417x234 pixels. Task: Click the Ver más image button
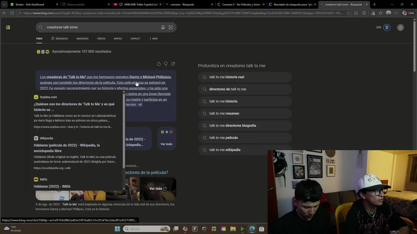pyautogui.click(x=158, y=189)
